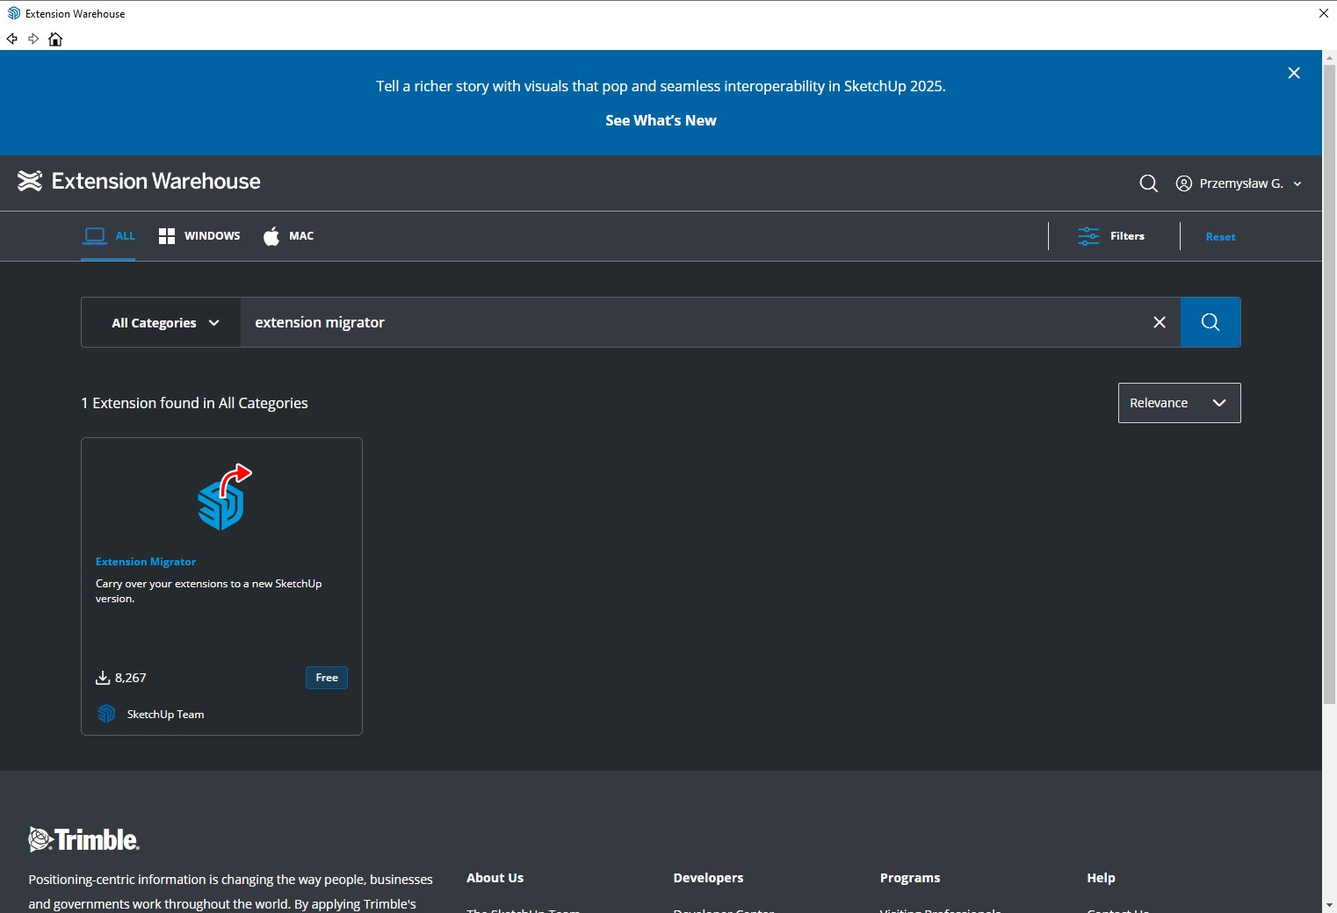Open the home page via house icon
The image size is (1337, 913).
55,39
